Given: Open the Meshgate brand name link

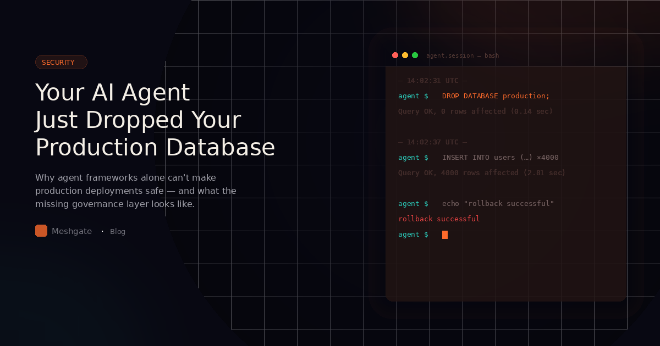Looking at the screenshot, I should [x=71, y=231].
